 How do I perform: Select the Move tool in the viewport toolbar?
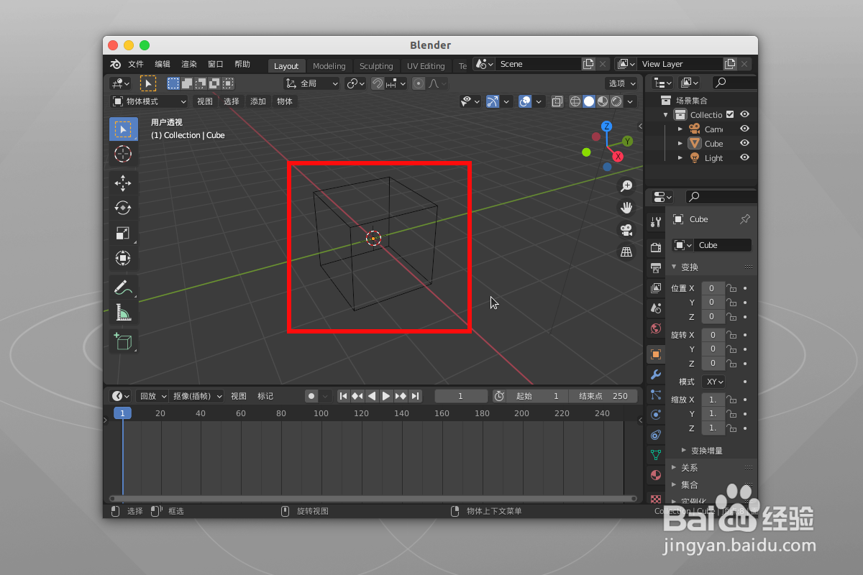point(123,183)
